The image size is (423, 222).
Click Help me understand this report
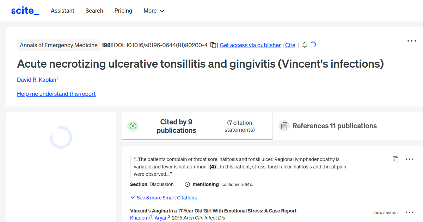click(56, 94)
